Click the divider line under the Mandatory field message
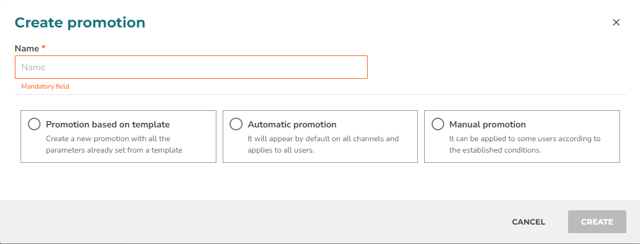Screen dimensions: 640x244 pos(320,95)
